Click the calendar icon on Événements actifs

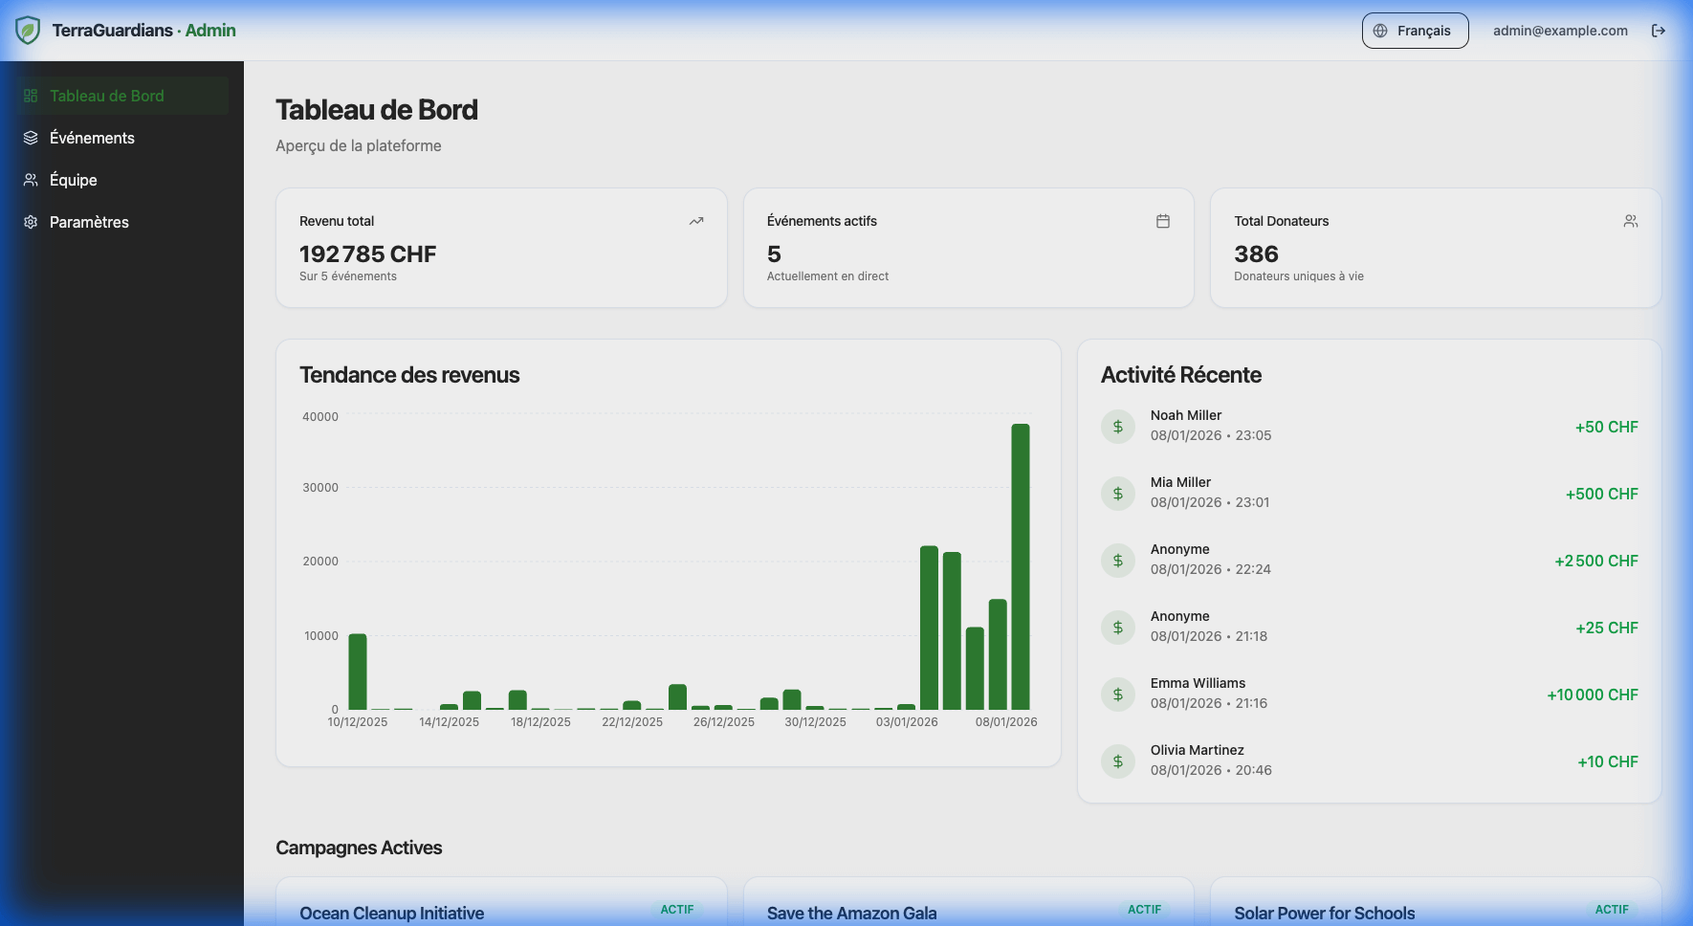point(1163,220)
